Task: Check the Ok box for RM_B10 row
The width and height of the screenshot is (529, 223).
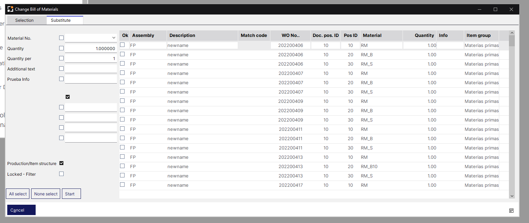Action: (x=122, y=166)
